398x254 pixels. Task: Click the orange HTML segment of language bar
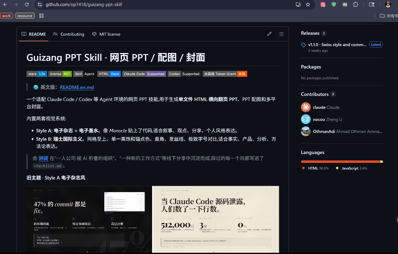[341, 162]
